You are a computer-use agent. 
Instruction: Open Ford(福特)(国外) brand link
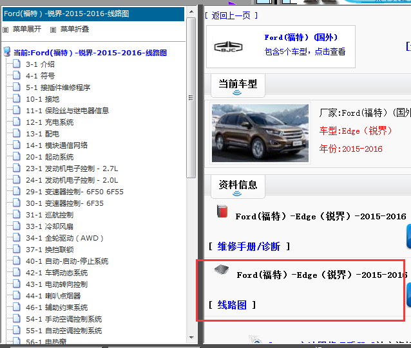point(301,37)
